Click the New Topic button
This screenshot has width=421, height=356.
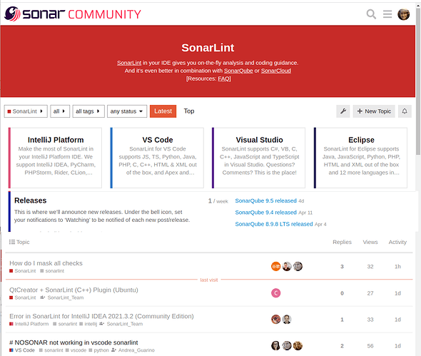tap(374, 111)
